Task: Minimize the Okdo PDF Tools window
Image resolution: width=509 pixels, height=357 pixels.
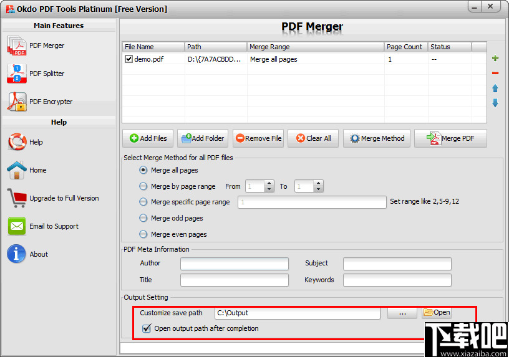Action: coord(474,6)
